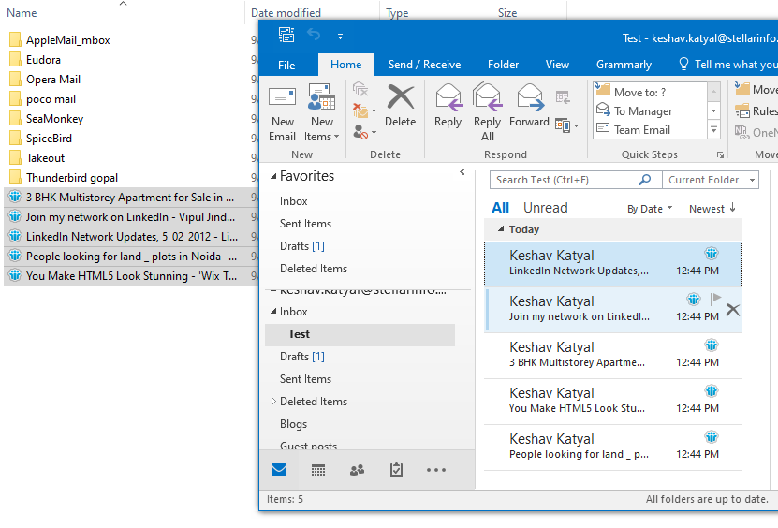The image size is (778, 528).
Task: Click the New Email button
Action: coord(282,113)
